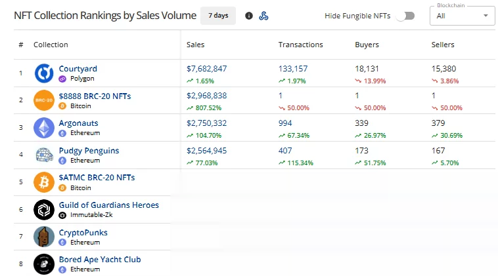Open the $ATMC BRC-20 NFTs link
The height and width of the screenshot is (276, 498).
[97, 178]
